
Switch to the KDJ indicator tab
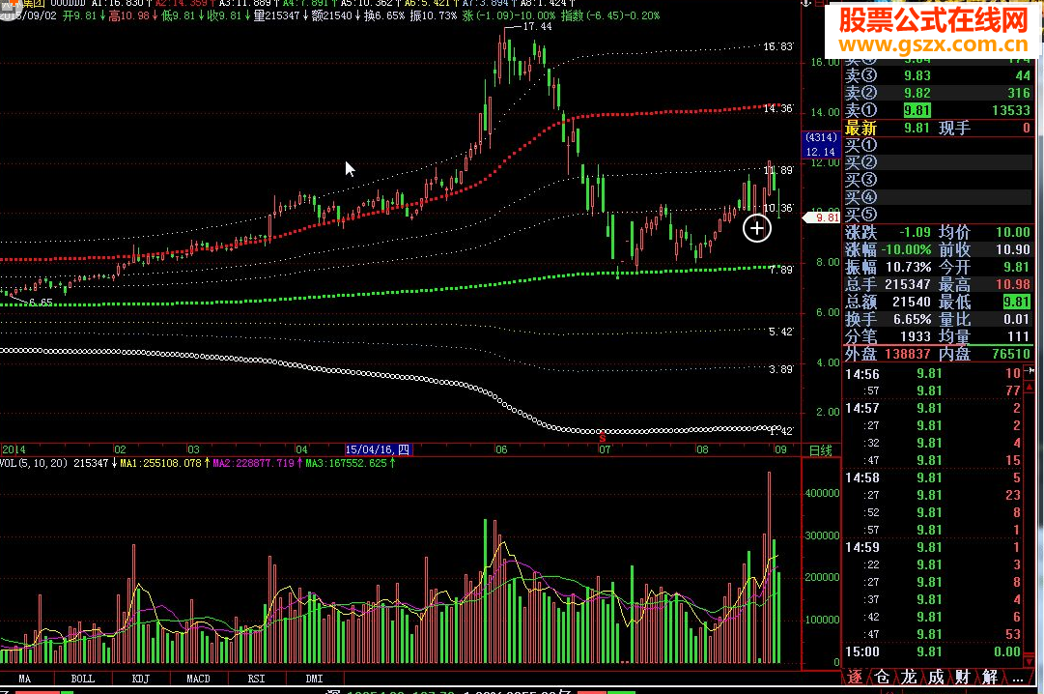click(x=140, y=679)
